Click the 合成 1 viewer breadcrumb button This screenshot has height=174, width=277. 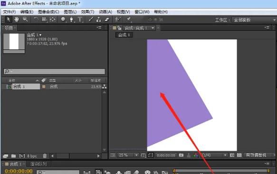tap(124, 35)
